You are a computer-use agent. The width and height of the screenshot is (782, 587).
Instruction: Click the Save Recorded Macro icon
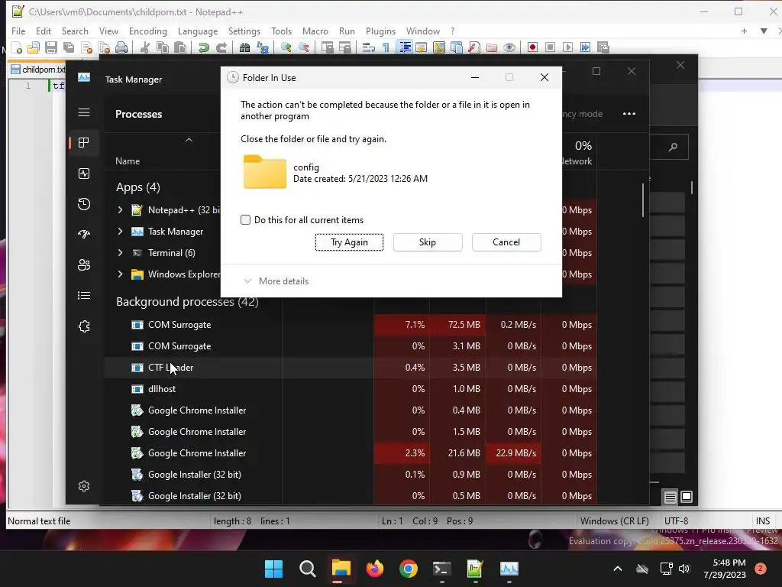point(603,47)
